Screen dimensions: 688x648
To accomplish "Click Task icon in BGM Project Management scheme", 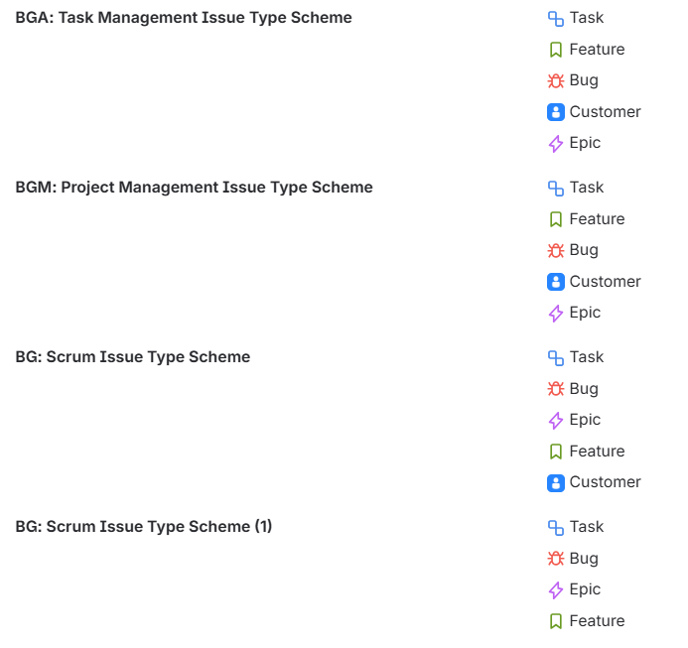I will (556, 189).
